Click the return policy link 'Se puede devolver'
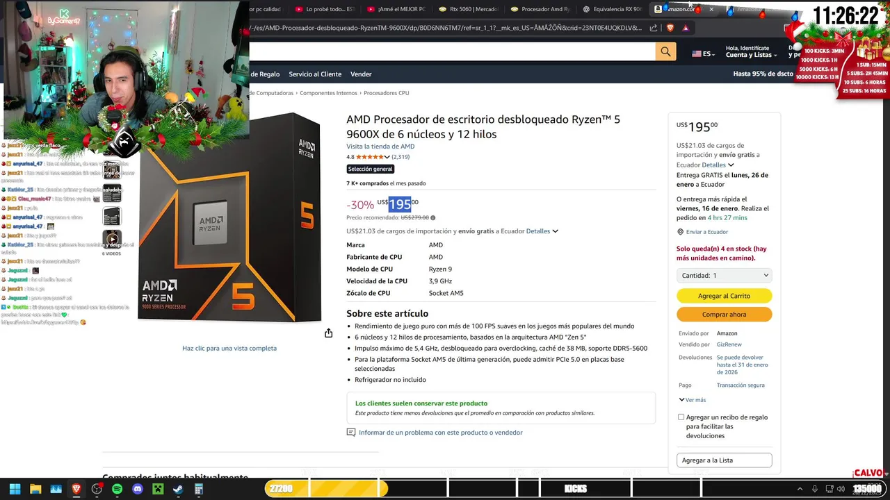The image size is (890, 500). [x=743, y=365]
